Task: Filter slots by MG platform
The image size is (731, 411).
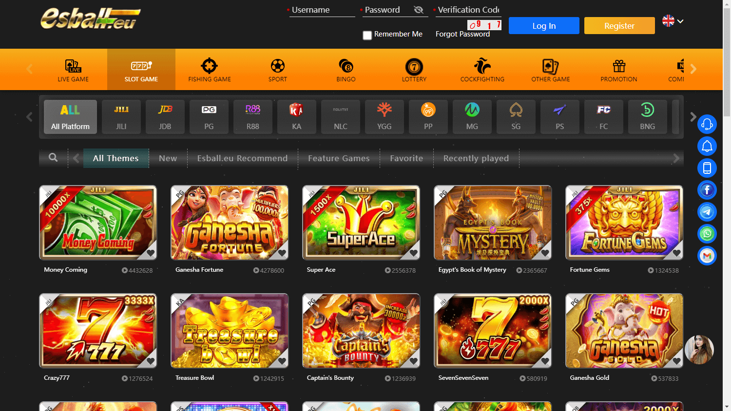Action: pyautogui.click(x=472, y=117)
